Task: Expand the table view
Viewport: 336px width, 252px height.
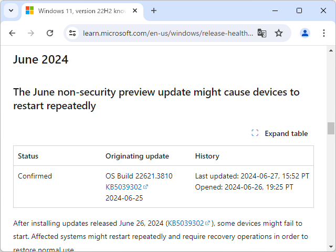Action: point(280,133)
